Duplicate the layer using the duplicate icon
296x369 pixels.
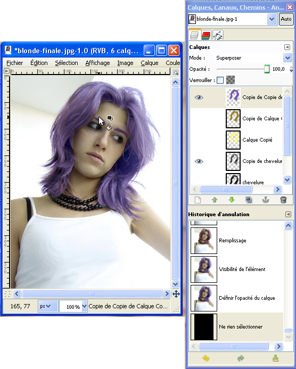pos(249,200)
